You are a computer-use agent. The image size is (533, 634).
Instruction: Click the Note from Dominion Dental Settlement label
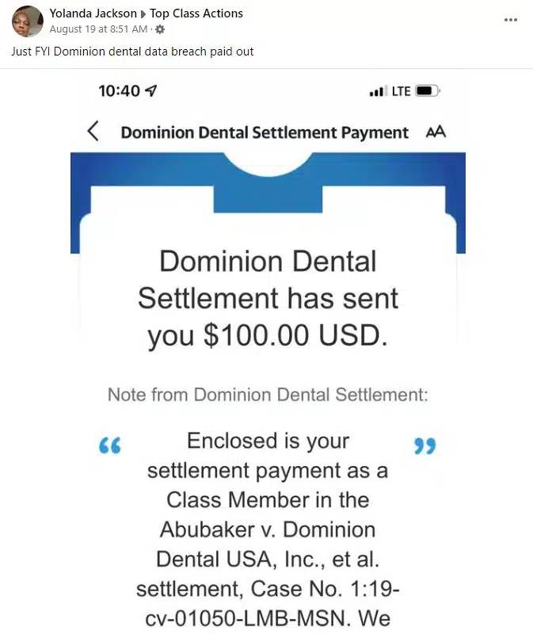268,394
